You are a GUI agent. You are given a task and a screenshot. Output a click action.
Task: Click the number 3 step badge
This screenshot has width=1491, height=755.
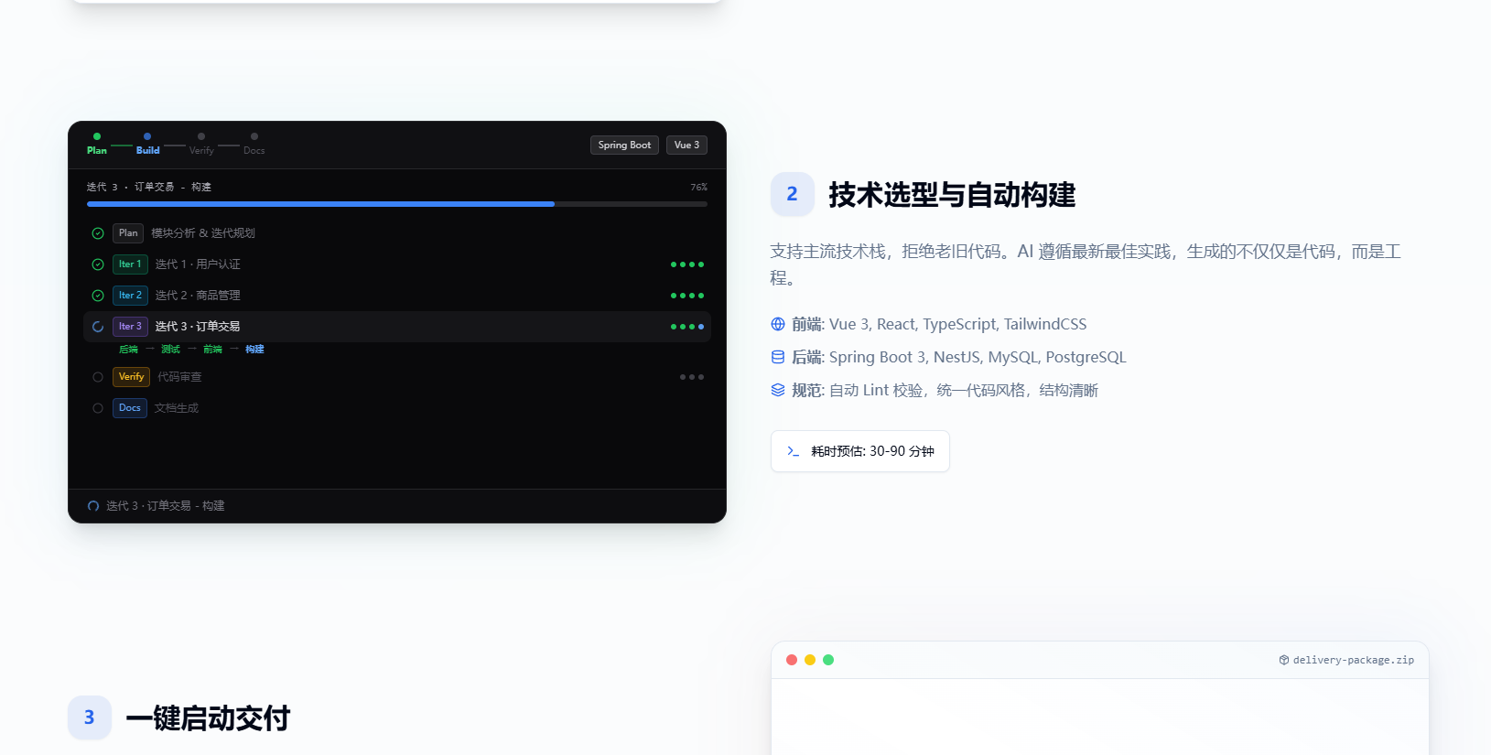(x=90, y=717)
